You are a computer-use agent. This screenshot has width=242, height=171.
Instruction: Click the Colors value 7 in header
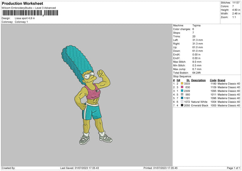(233, 6)
